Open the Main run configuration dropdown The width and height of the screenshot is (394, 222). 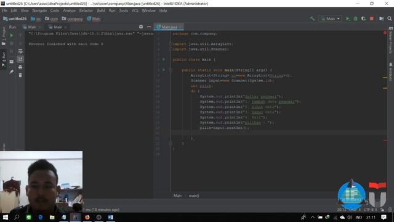tap(330, 18)
